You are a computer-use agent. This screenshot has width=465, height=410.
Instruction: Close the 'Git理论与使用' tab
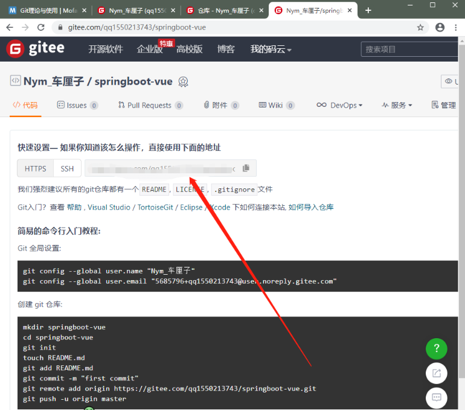(x=84, y=10)
